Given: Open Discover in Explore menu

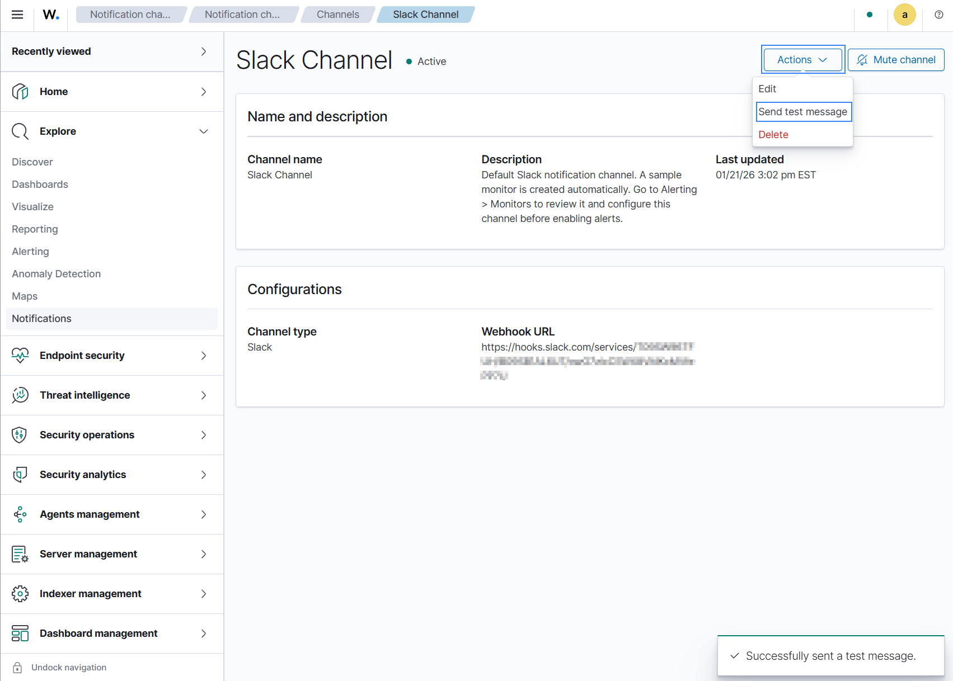Looking at the screenshot, I should tap(32, 162).
